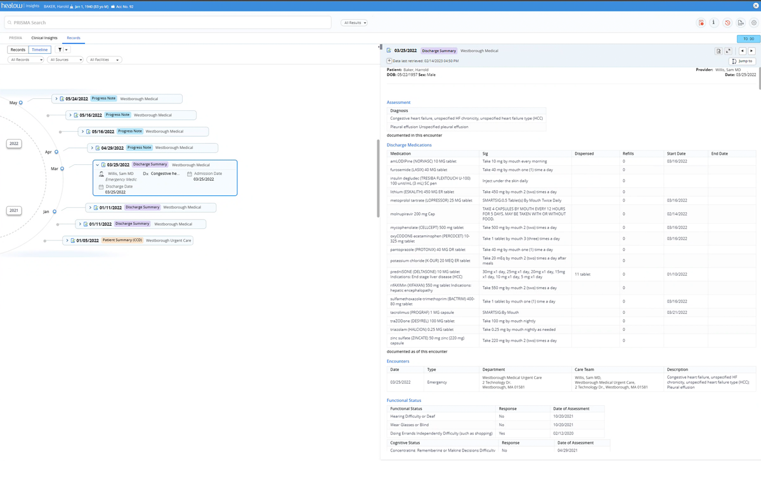Expand the 05/24/2022 Progress Note entry

[58, 98]
